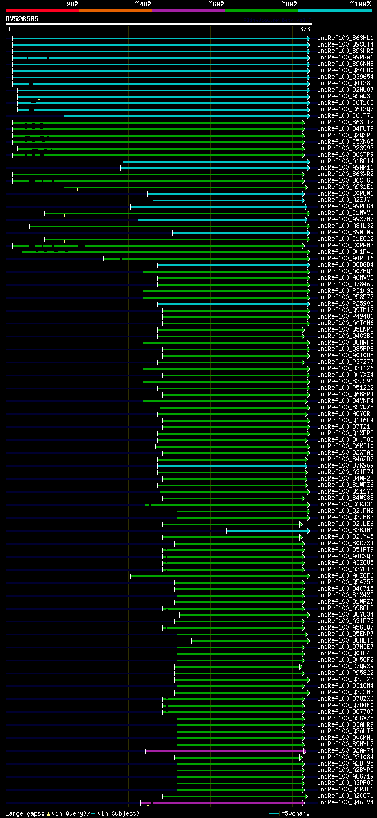Click the hit label UniRef100_Q116L4

[345, 420]
